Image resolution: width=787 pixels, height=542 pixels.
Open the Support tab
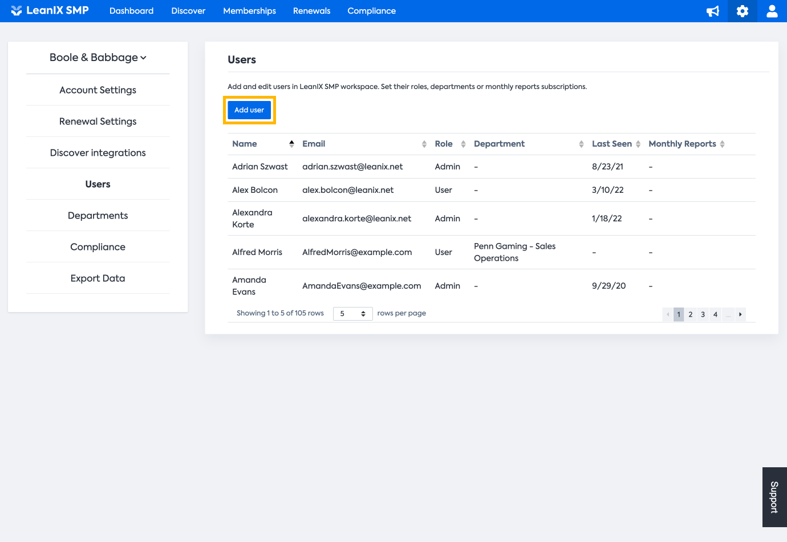click(774, 497)
